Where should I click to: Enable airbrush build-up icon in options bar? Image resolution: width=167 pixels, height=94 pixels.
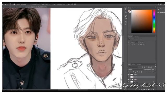tap(54, 4)
